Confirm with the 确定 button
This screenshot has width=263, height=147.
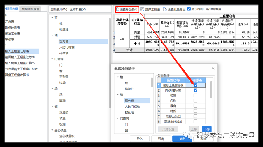click(182, 139)
